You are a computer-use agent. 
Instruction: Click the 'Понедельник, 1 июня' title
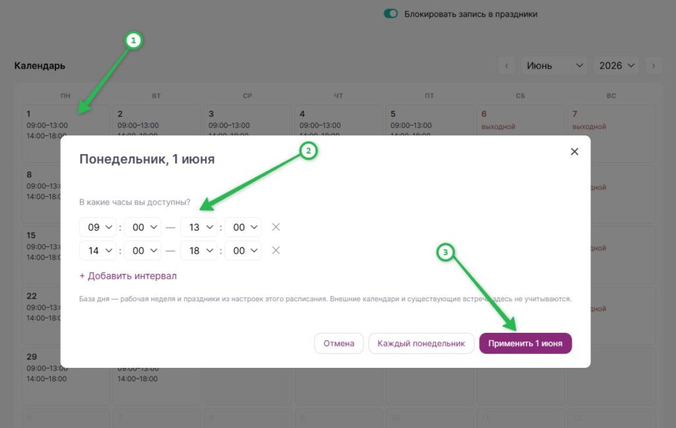pyautogui.click(x=147, y=159)
